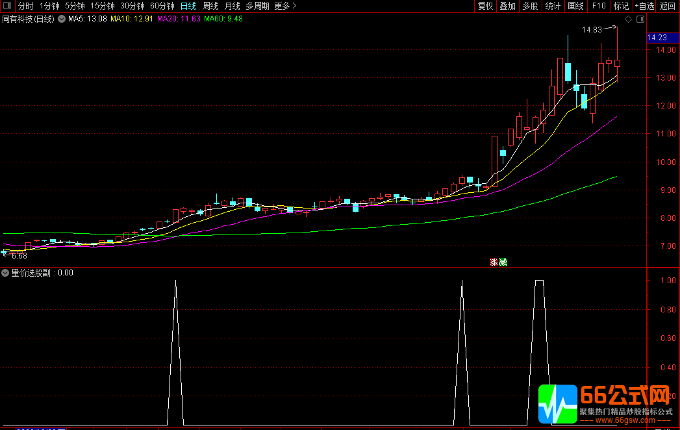Open the 画线 drawing tool

pyautogui.click(x=575, y=6)
